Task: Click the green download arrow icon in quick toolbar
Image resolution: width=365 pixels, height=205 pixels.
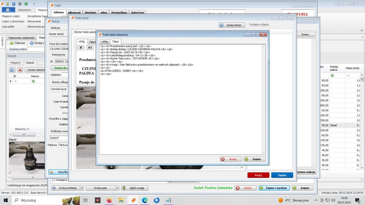Action: (7, 4)
